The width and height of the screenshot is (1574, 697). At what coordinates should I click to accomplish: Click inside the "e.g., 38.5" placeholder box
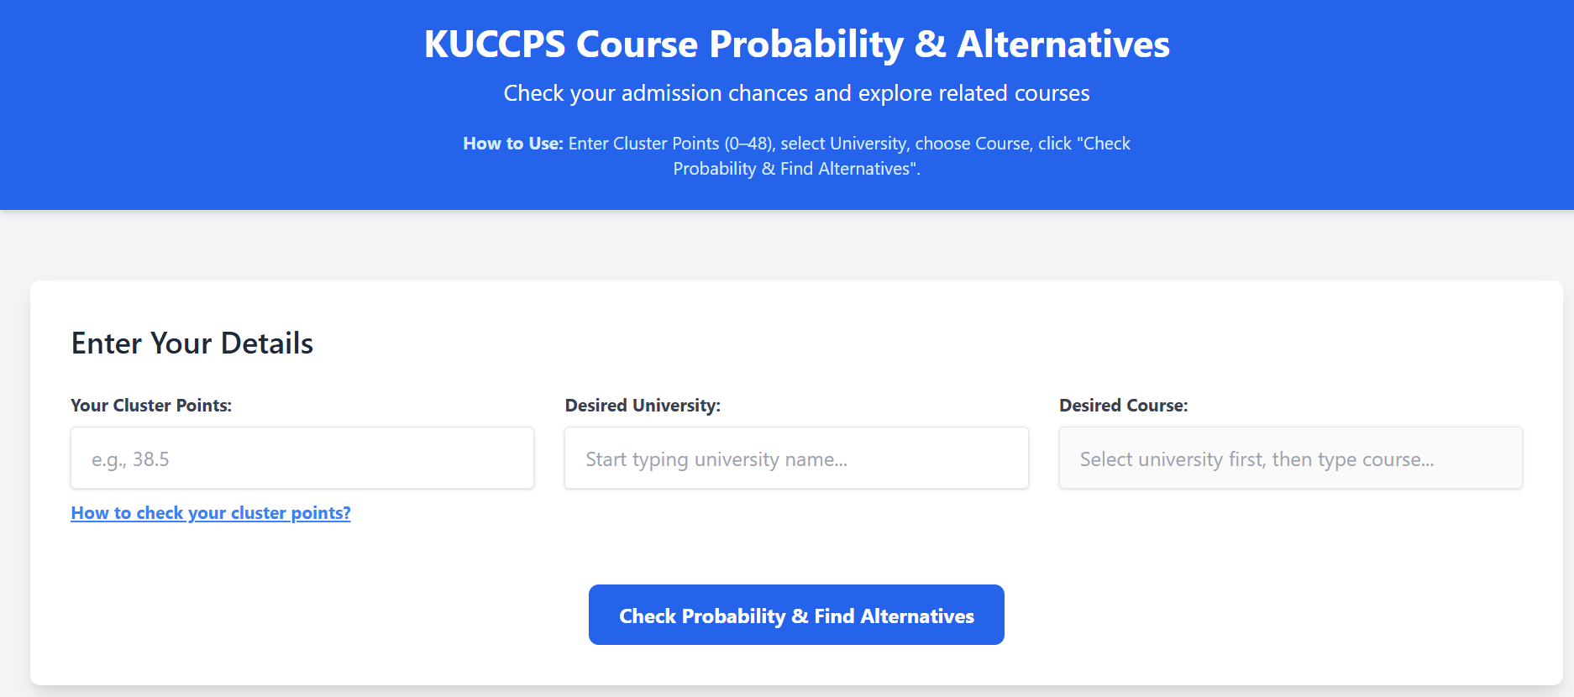(302, 458)
